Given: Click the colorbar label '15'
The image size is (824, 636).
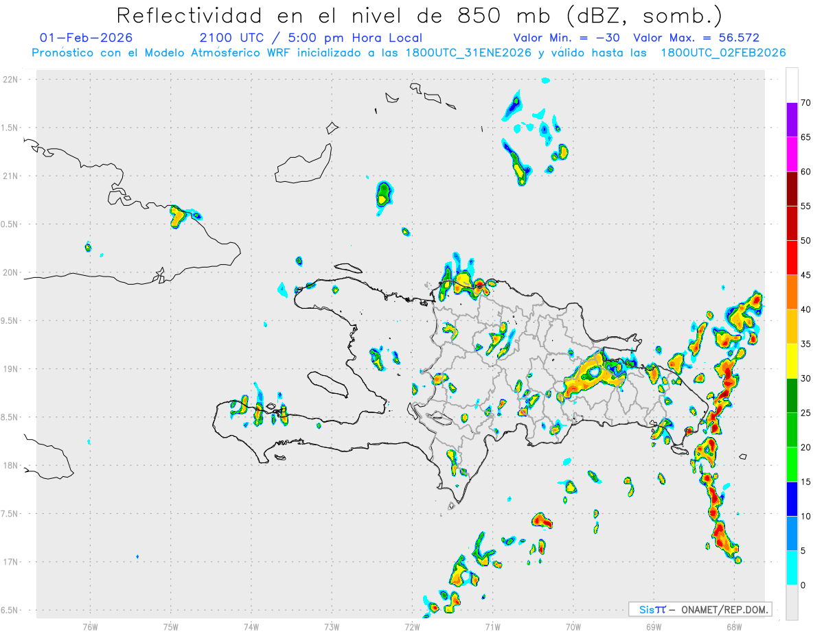Looking at the screenshot, I should 806,482.
